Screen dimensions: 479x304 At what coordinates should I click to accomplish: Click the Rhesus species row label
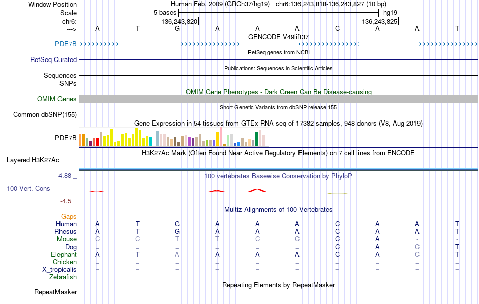[x=66, y=231]
